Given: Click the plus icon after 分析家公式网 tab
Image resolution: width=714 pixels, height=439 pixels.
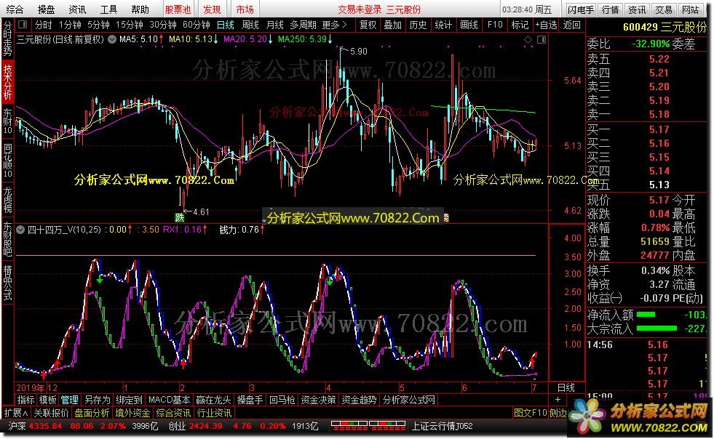Looking at the screenshot, I should pyautogui.click(x=558, y=400).
